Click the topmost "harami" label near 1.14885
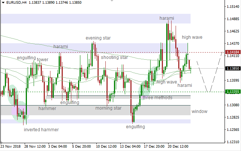The height and width of the screenshot is (151, 241). 167,18
